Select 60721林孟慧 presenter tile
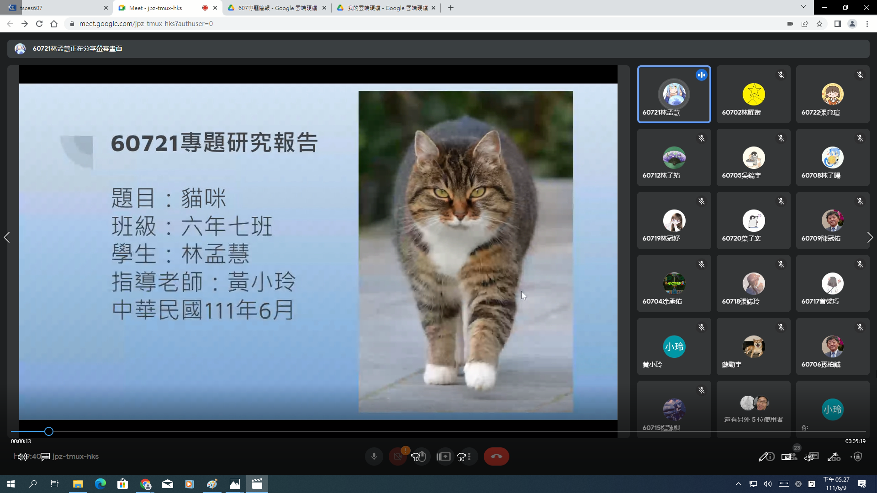Viewport: 877px width, 493px height. point(674,94)
